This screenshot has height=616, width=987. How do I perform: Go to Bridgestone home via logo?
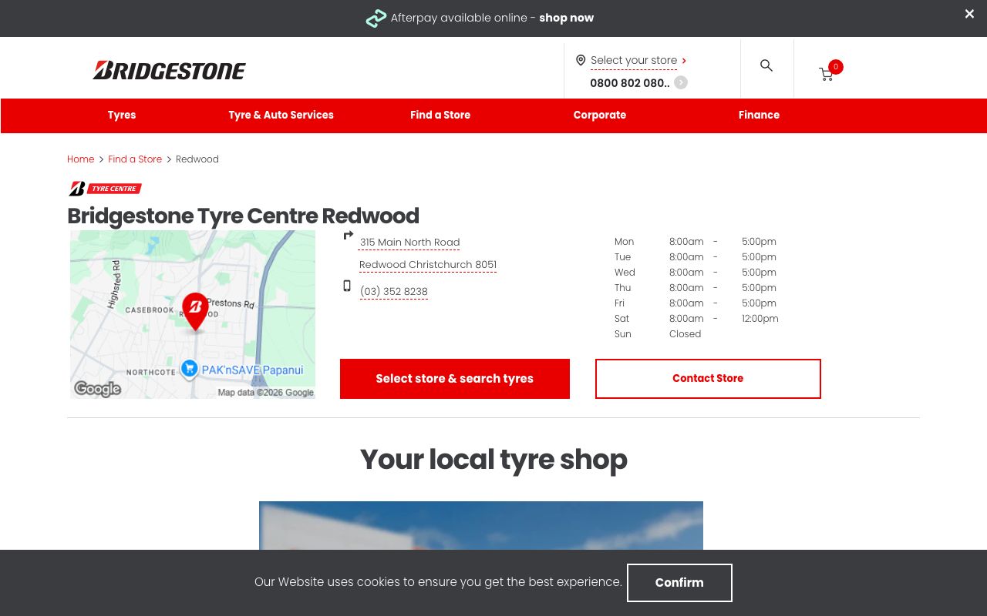pyautogui.click(x=169, y=70)
